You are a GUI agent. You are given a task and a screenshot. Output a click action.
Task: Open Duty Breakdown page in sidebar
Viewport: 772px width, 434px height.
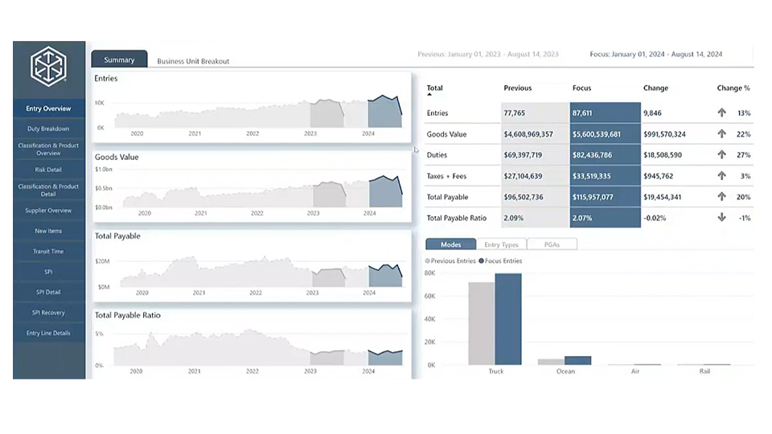pos(48,129)
